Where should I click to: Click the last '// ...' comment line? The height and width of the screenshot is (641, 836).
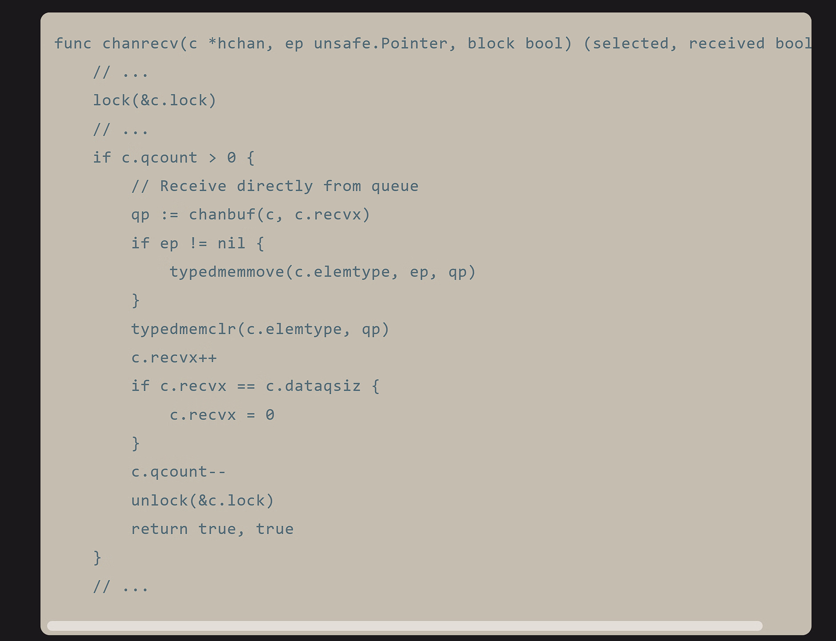click(120, 586)
